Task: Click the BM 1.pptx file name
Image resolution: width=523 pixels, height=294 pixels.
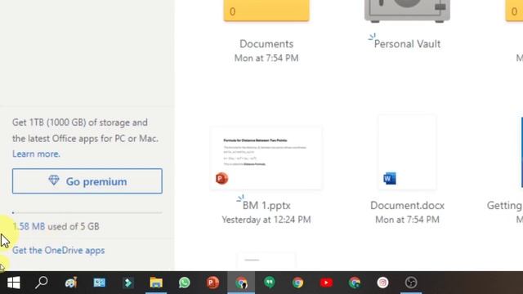Action: (266, 205)
